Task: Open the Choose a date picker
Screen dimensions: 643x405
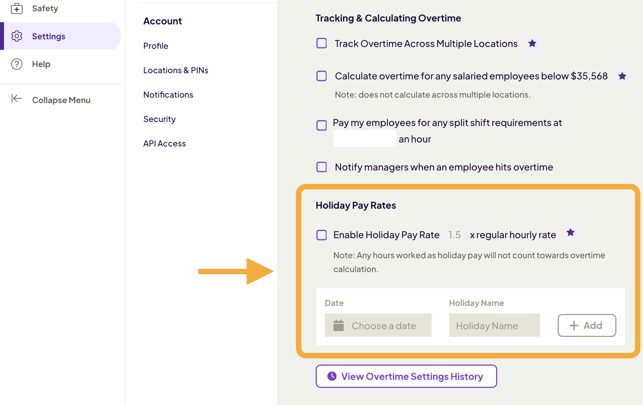Action: pyautogui.click(x=383, y=326)
